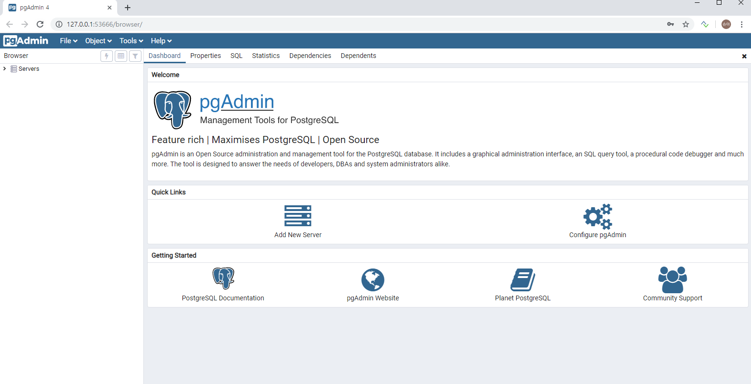Open the Chrome profile avatar

coord(726,24)
